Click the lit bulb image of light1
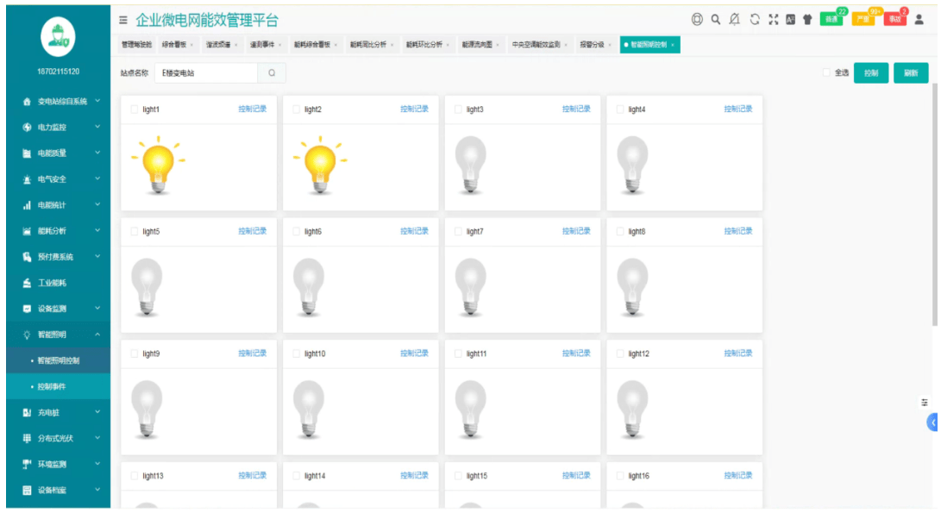The height and width of the screenshot is (513, 941). tap(159, 165)
